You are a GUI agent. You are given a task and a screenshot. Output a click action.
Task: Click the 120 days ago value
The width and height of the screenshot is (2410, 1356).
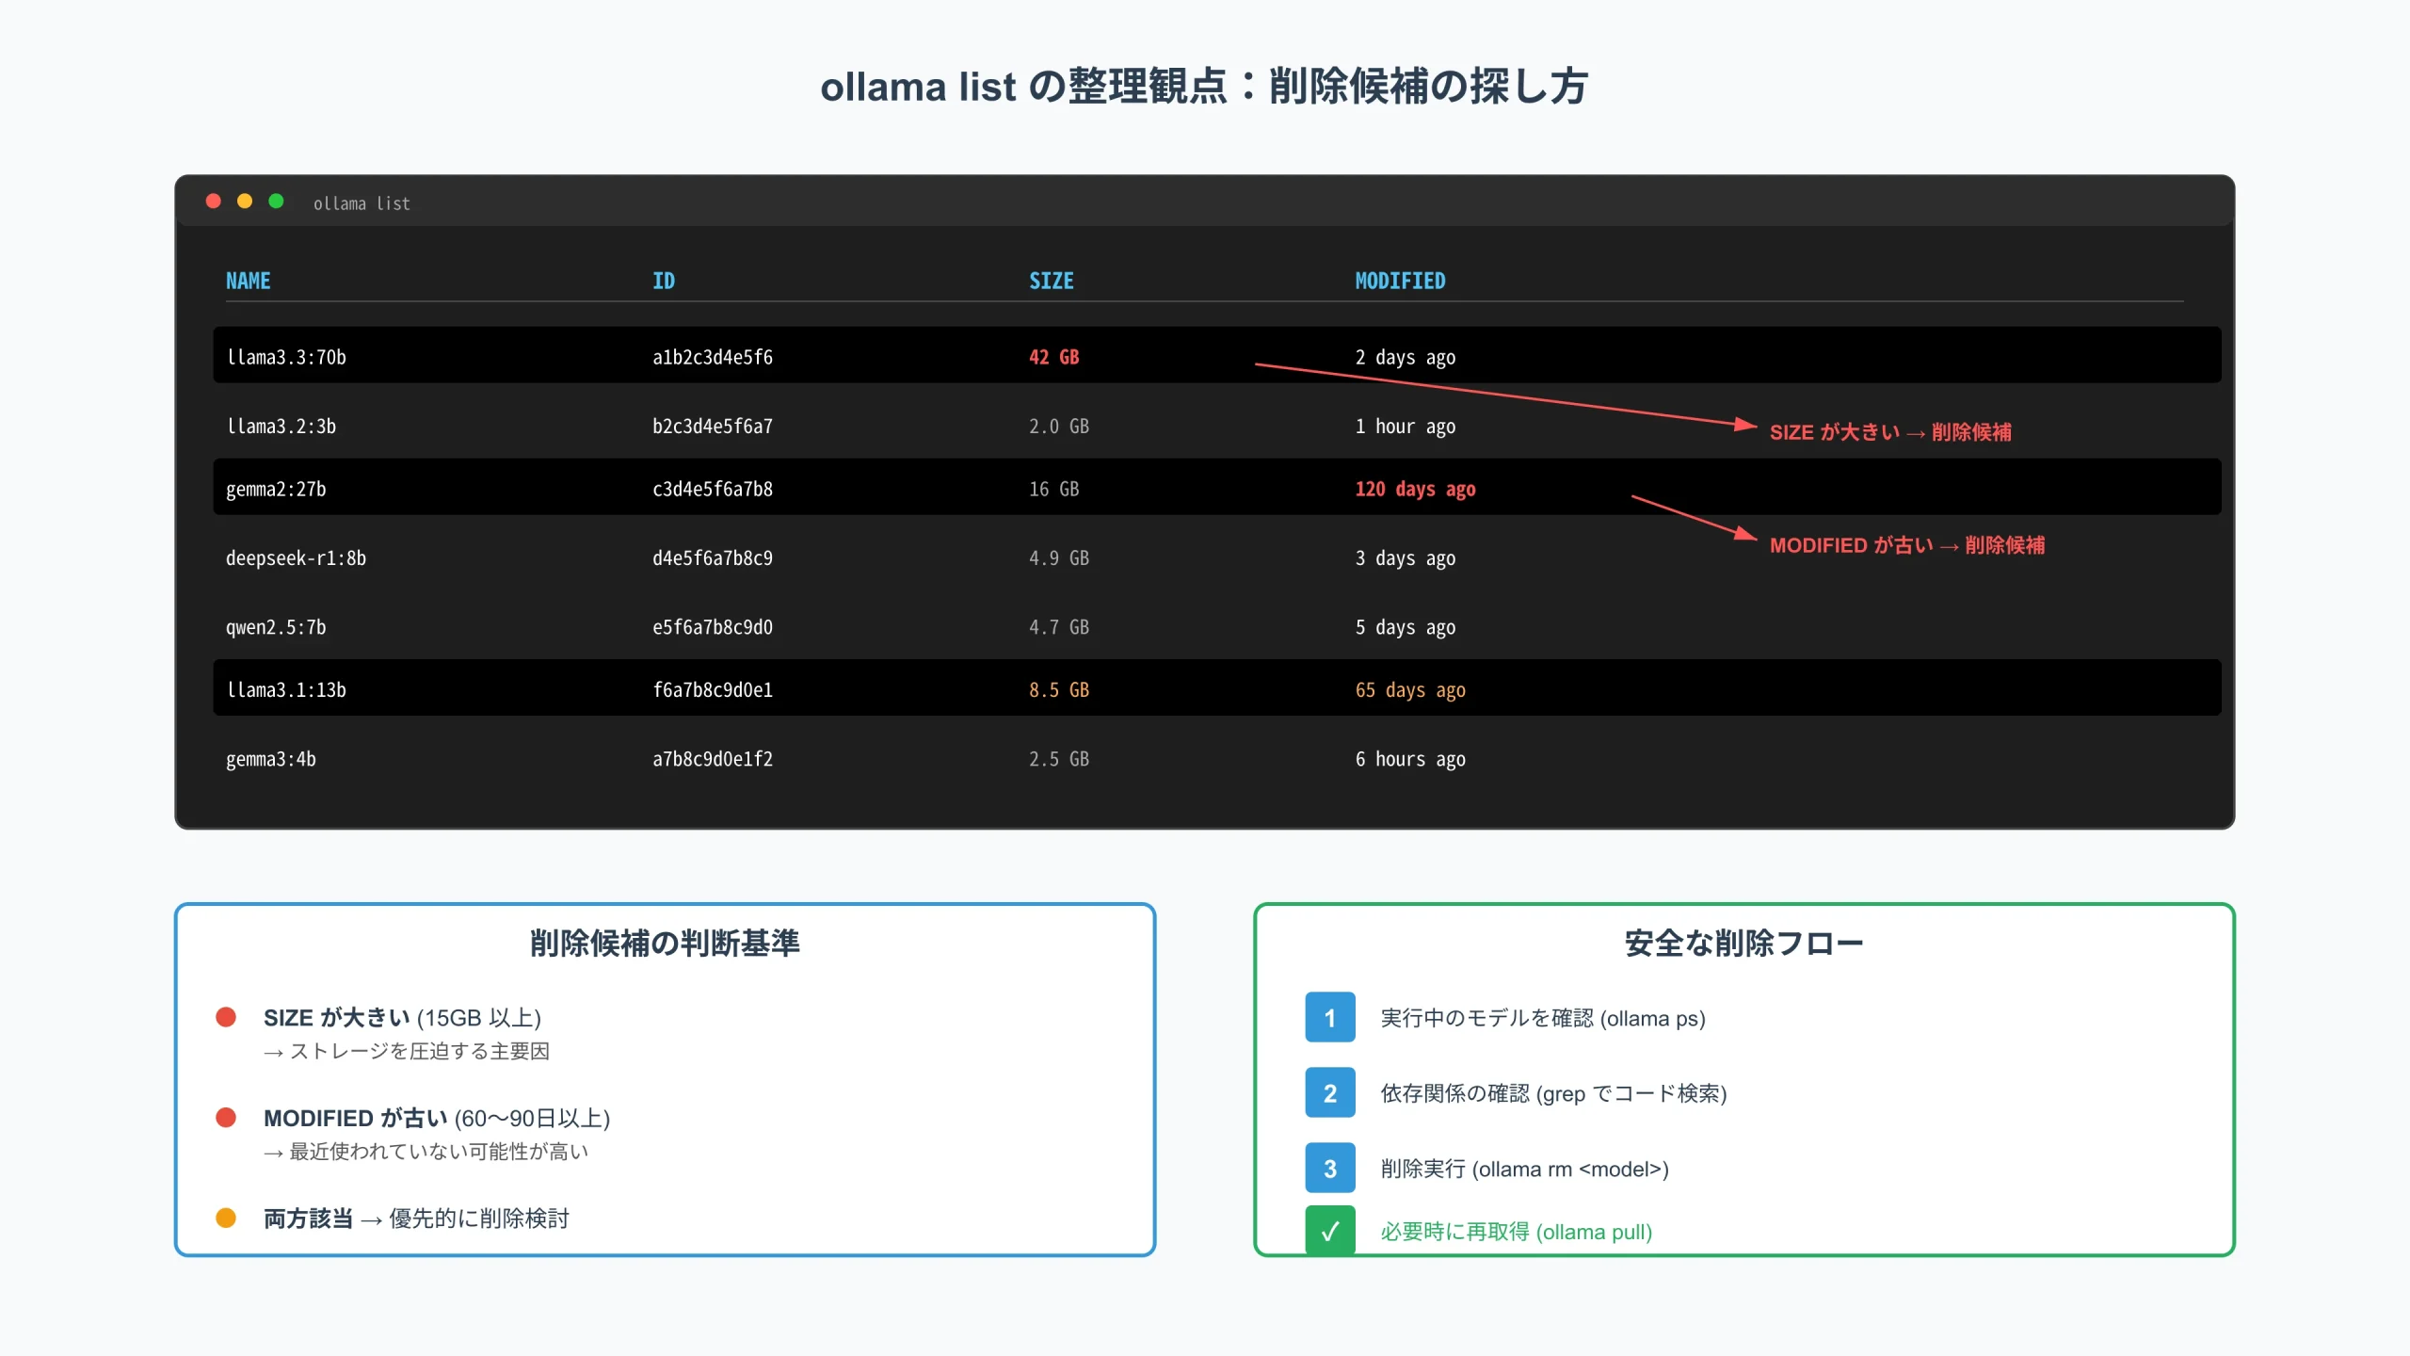point(1415,489)
